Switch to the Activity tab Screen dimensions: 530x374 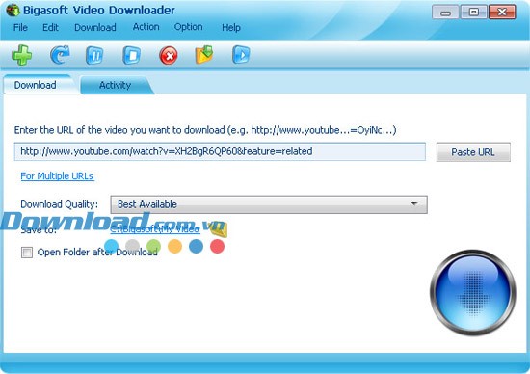pyautogui.click(x=116, y=85)
